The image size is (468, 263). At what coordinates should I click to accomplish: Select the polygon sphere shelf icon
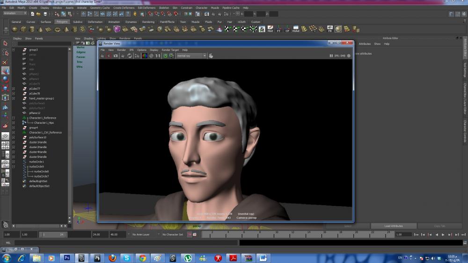(x=14, y=29)
